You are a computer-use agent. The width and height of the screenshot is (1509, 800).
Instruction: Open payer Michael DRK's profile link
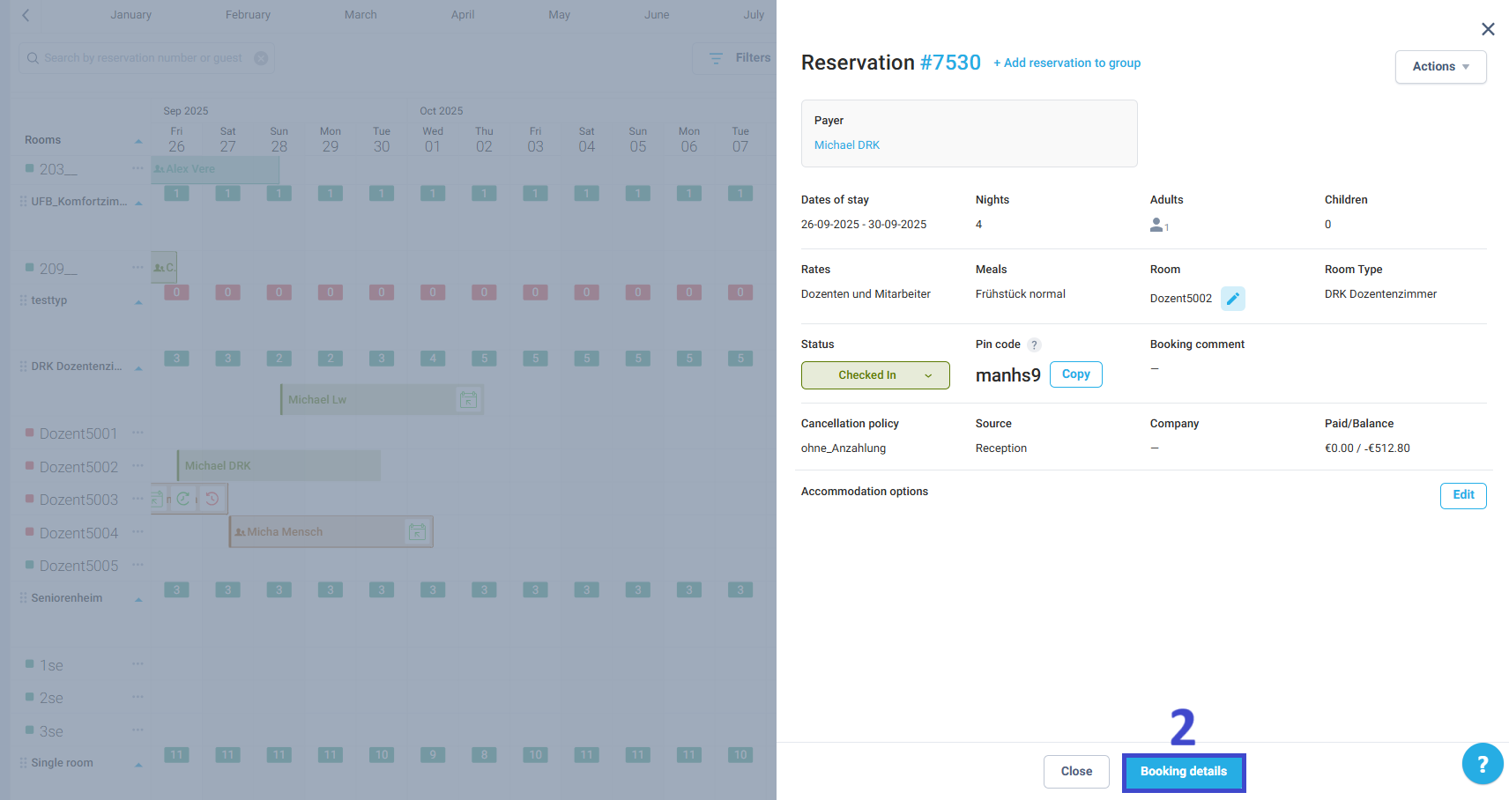(x=846, y=144)
